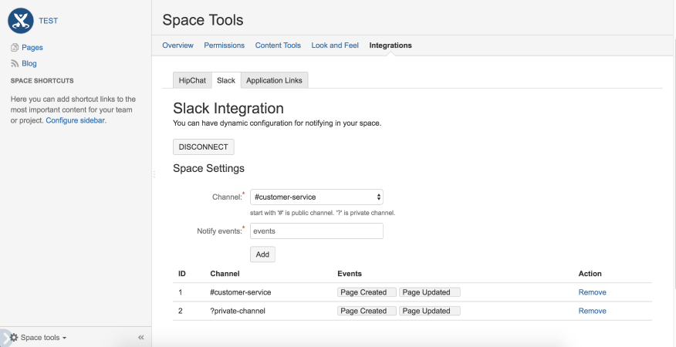
Task: Click the SPACE SHORTCUTS heading
Action: click(42, 81)
